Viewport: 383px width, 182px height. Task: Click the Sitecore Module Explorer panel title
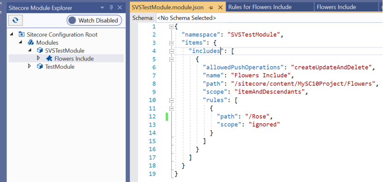point(41,8)
